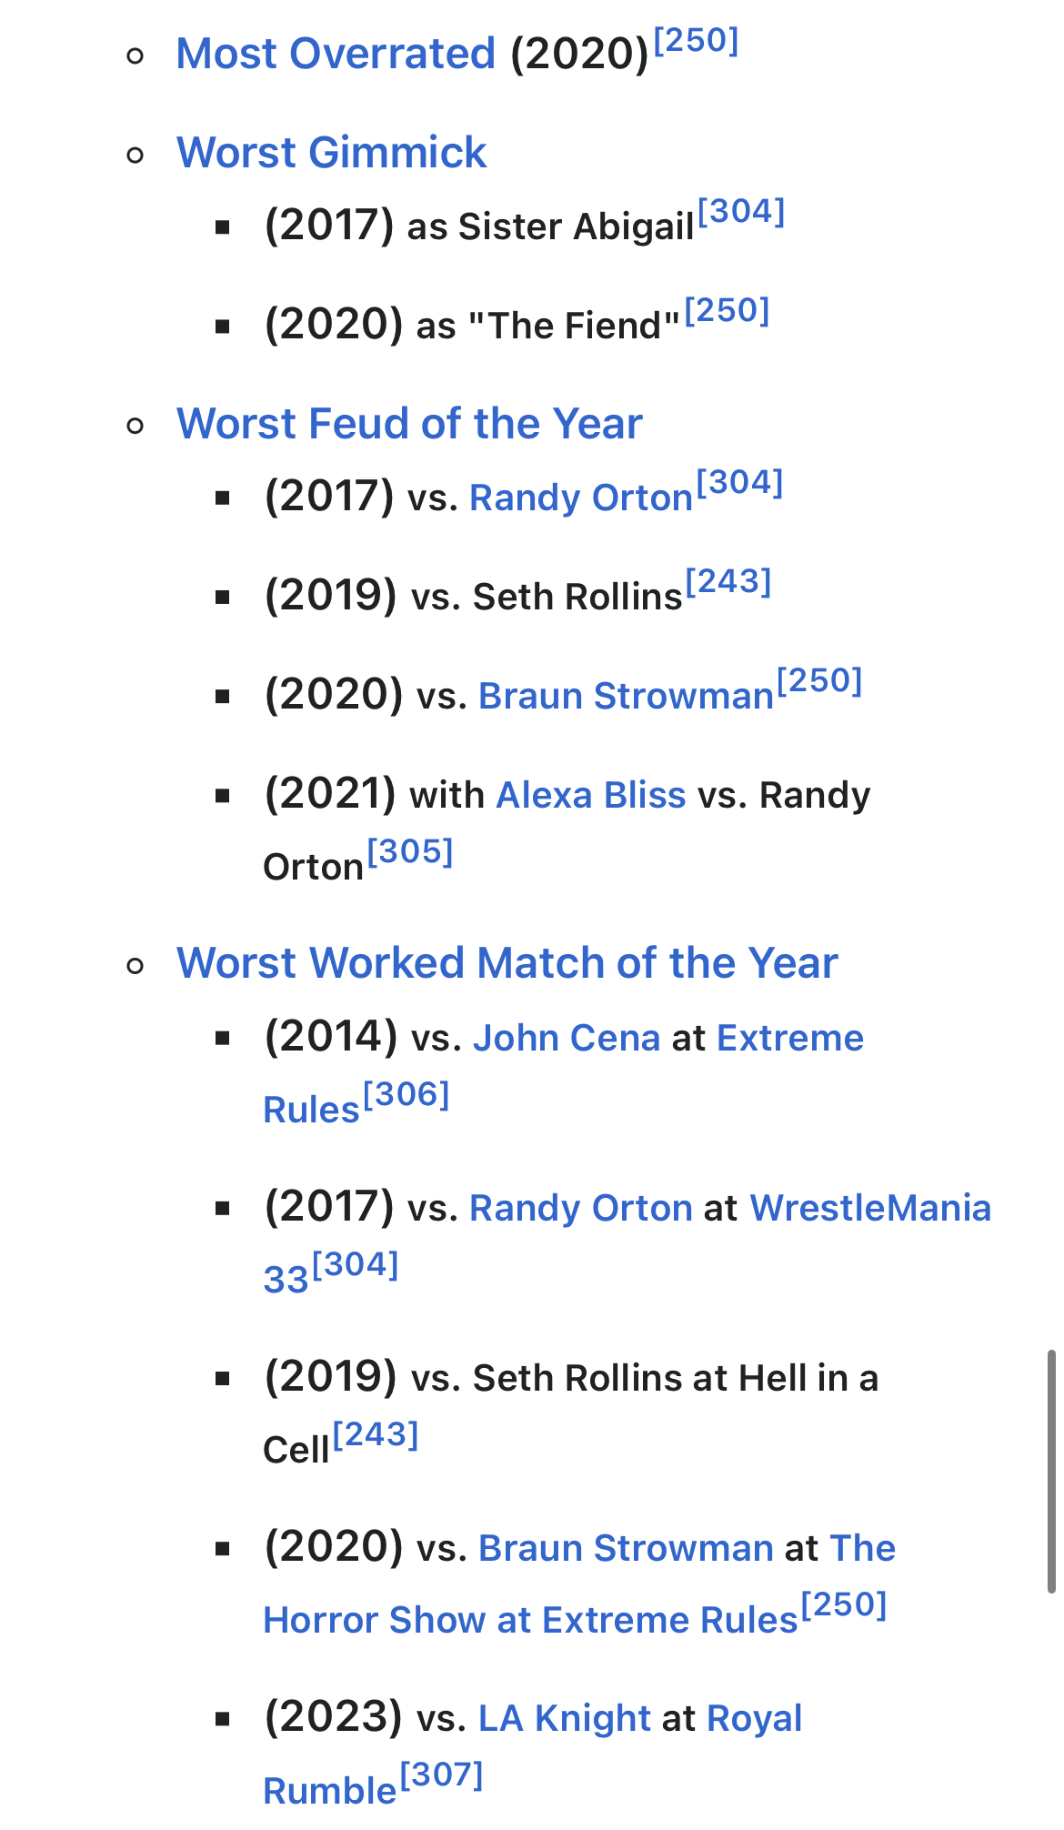Open Braun Strowman link in 2020 feud entry
The width and height of the screenshot is (1064, 1830).
[x=626, y=696]
